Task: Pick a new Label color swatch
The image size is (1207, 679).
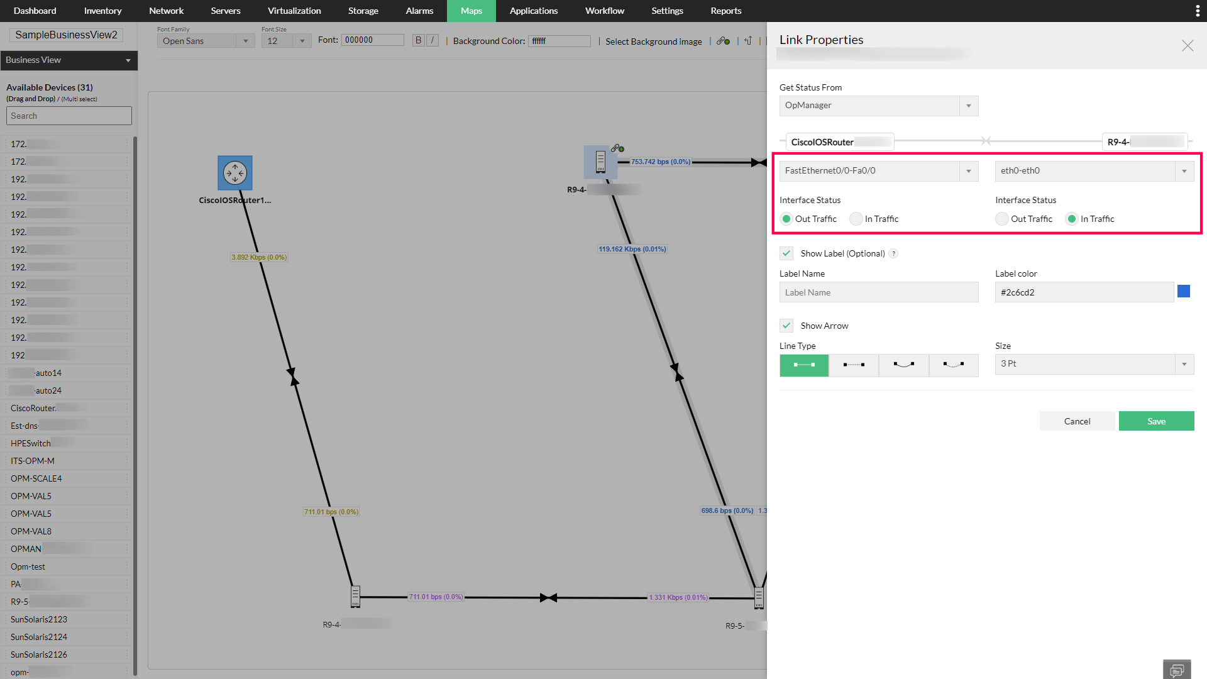Action: (x=1184, y=291)
